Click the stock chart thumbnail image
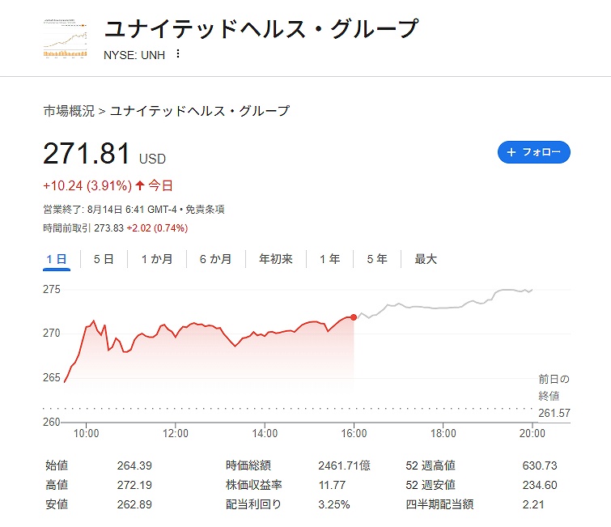This screenshot has height=527, width=611. point(66,36)
